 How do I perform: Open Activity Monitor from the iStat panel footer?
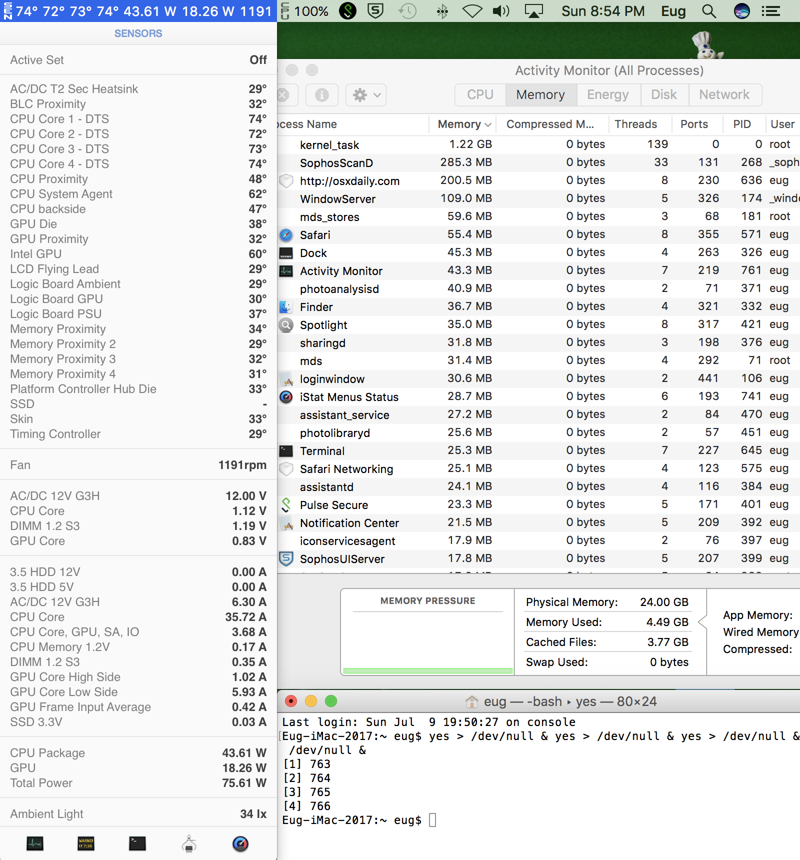[x=35, y=843]
